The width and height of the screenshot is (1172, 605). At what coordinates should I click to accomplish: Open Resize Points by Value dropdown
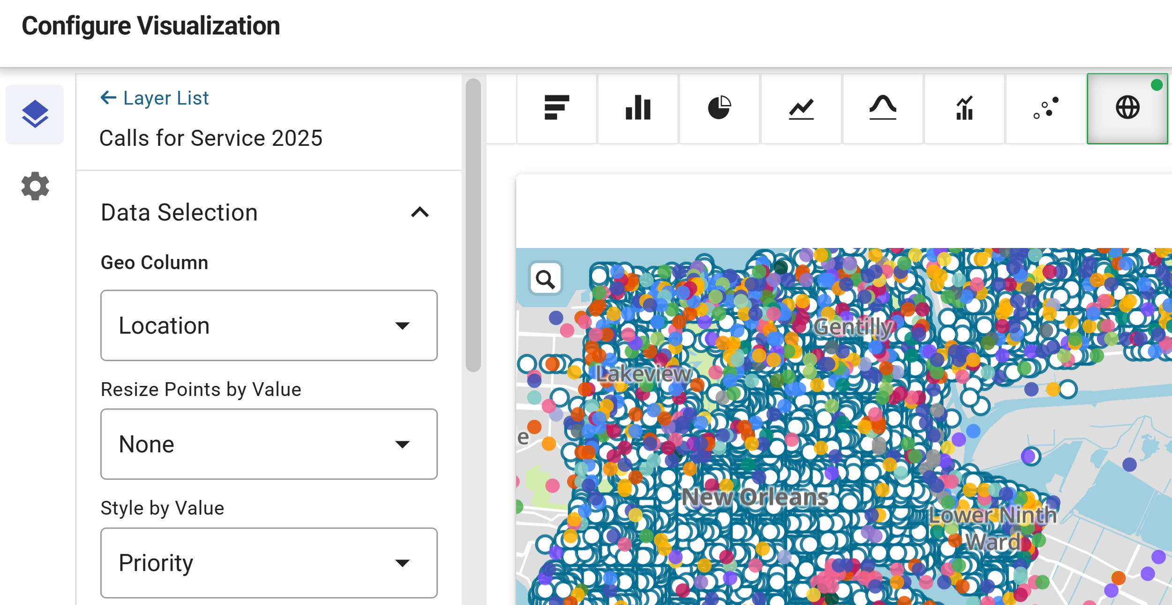click(x=269, y=444)
